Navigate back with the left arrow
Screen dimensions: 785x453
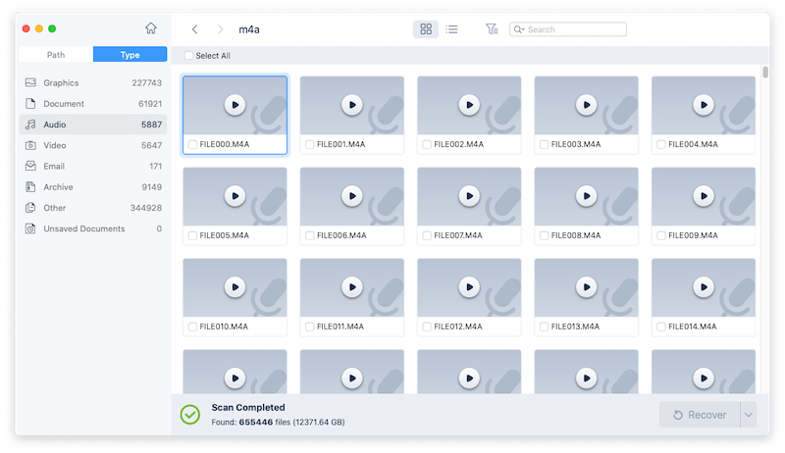point(194,29)
